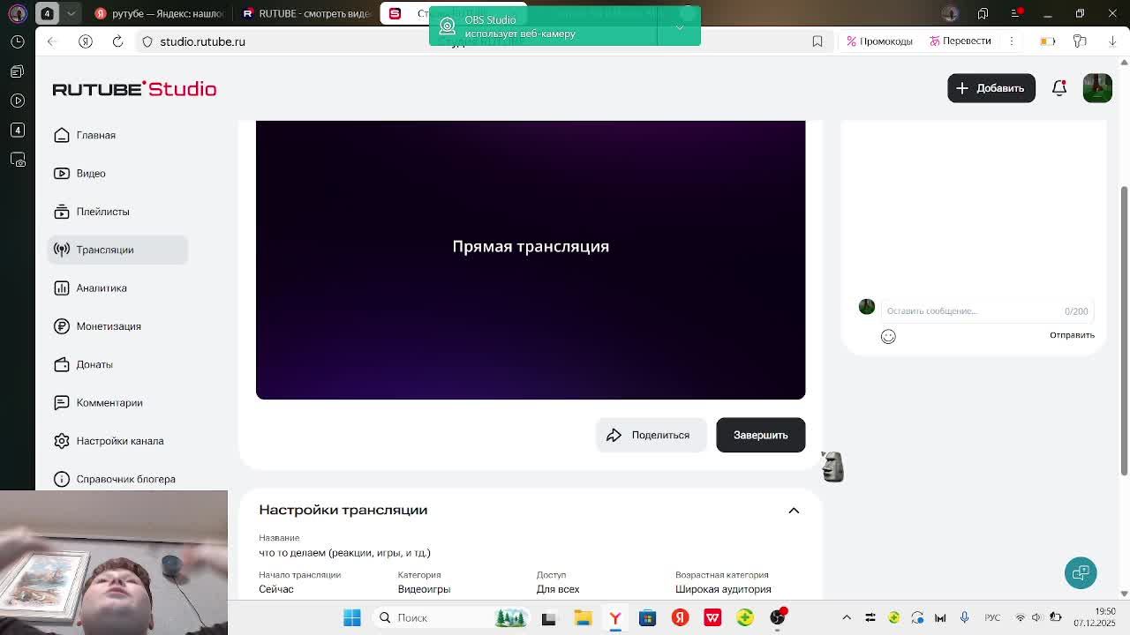This screenshot has width=1130, height=635.
Task: Open OBS Studio from taskbar
Action: [777, 617]
